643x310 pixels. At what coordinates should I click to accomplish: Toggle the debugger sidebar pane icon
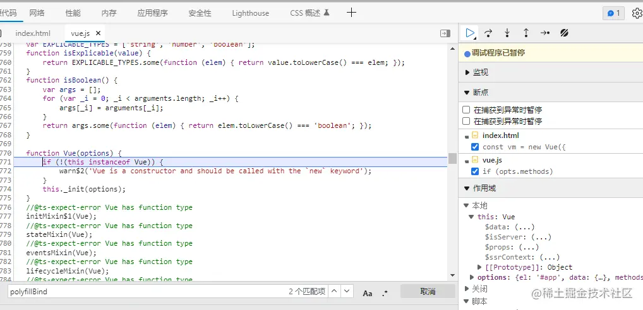[445, 33]
